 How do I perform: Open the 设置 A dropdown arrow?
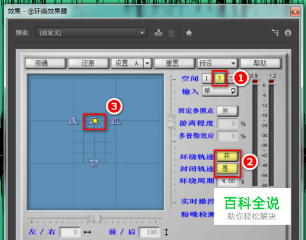pos(147,64)
